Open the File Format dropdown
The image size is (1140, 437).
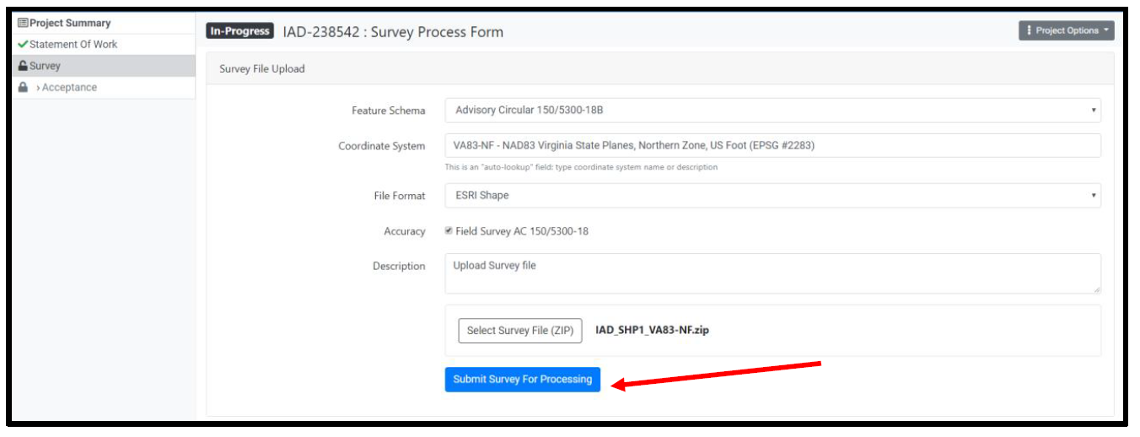772,196
